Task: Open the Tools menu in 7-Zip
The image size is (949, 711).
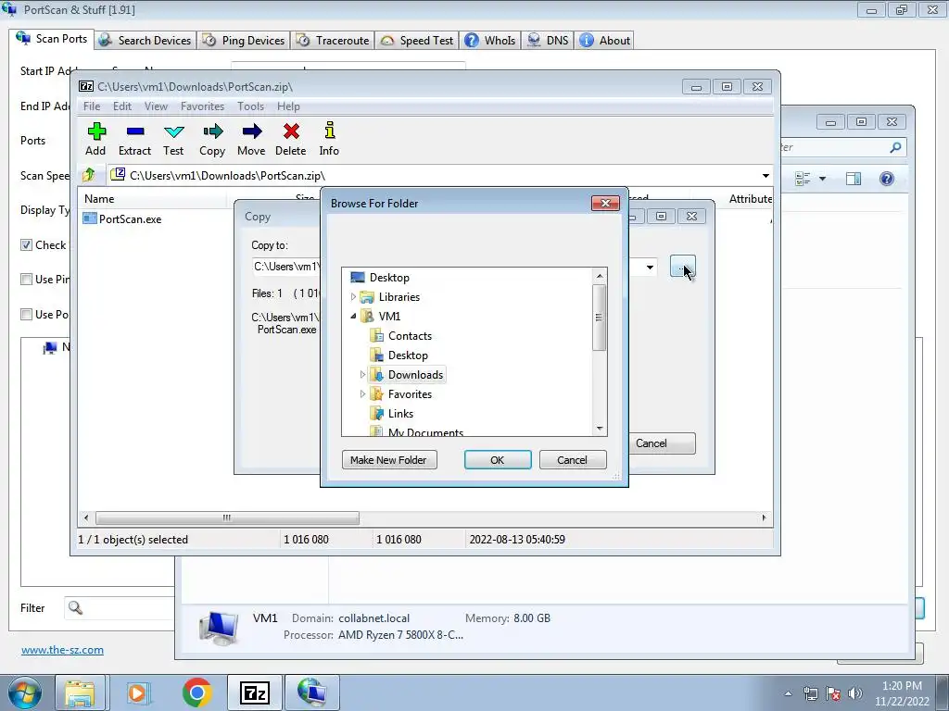Action: click(250, 106)
